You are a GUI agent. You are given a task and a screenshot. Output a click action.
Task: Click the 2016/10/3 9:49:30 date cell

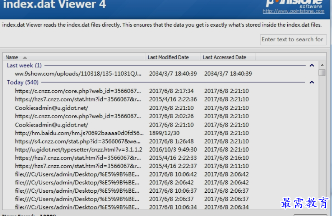click(173, 149)
